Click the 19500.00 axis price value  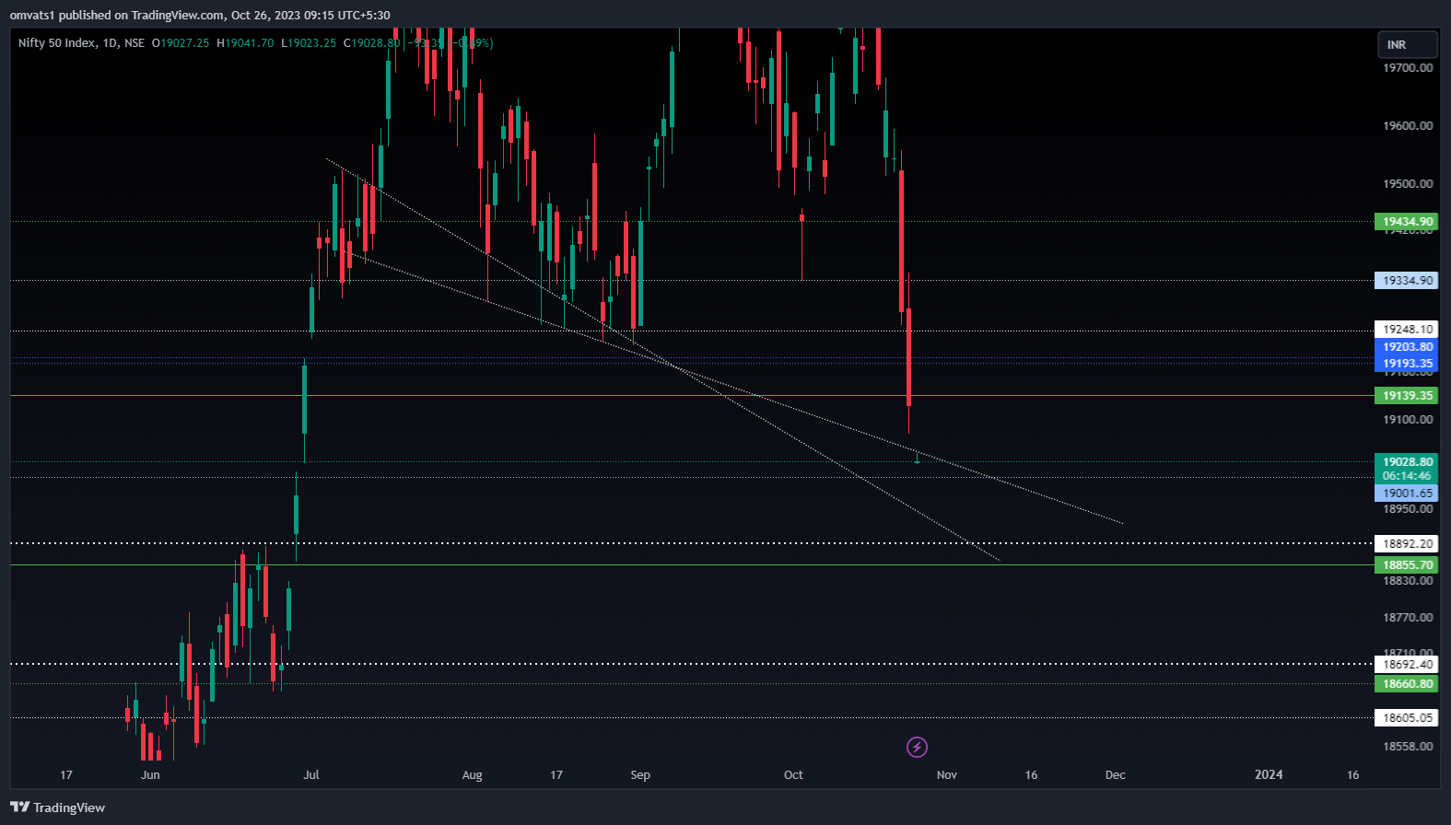(1408, 184)
